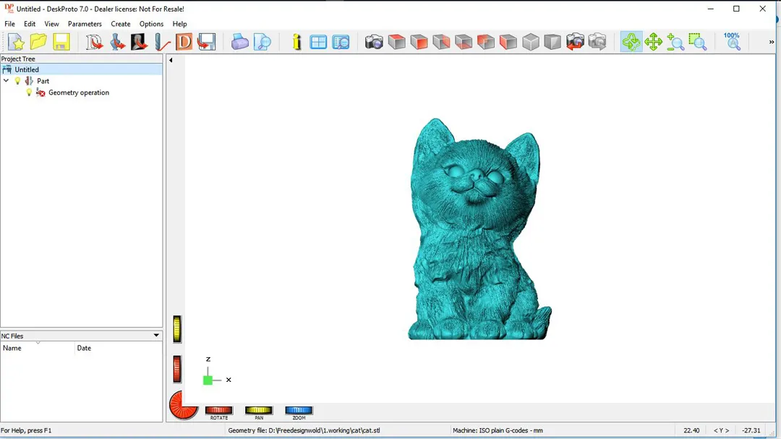Click previous view camera with red arrow
781x439 pixels.
coord(575,42)
